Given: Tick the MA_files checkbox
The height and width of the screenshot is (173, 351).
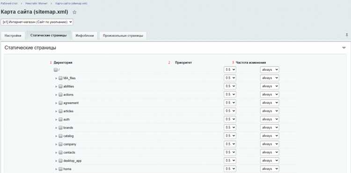Looking at the screenshot, I should click(x=60, y=78).
